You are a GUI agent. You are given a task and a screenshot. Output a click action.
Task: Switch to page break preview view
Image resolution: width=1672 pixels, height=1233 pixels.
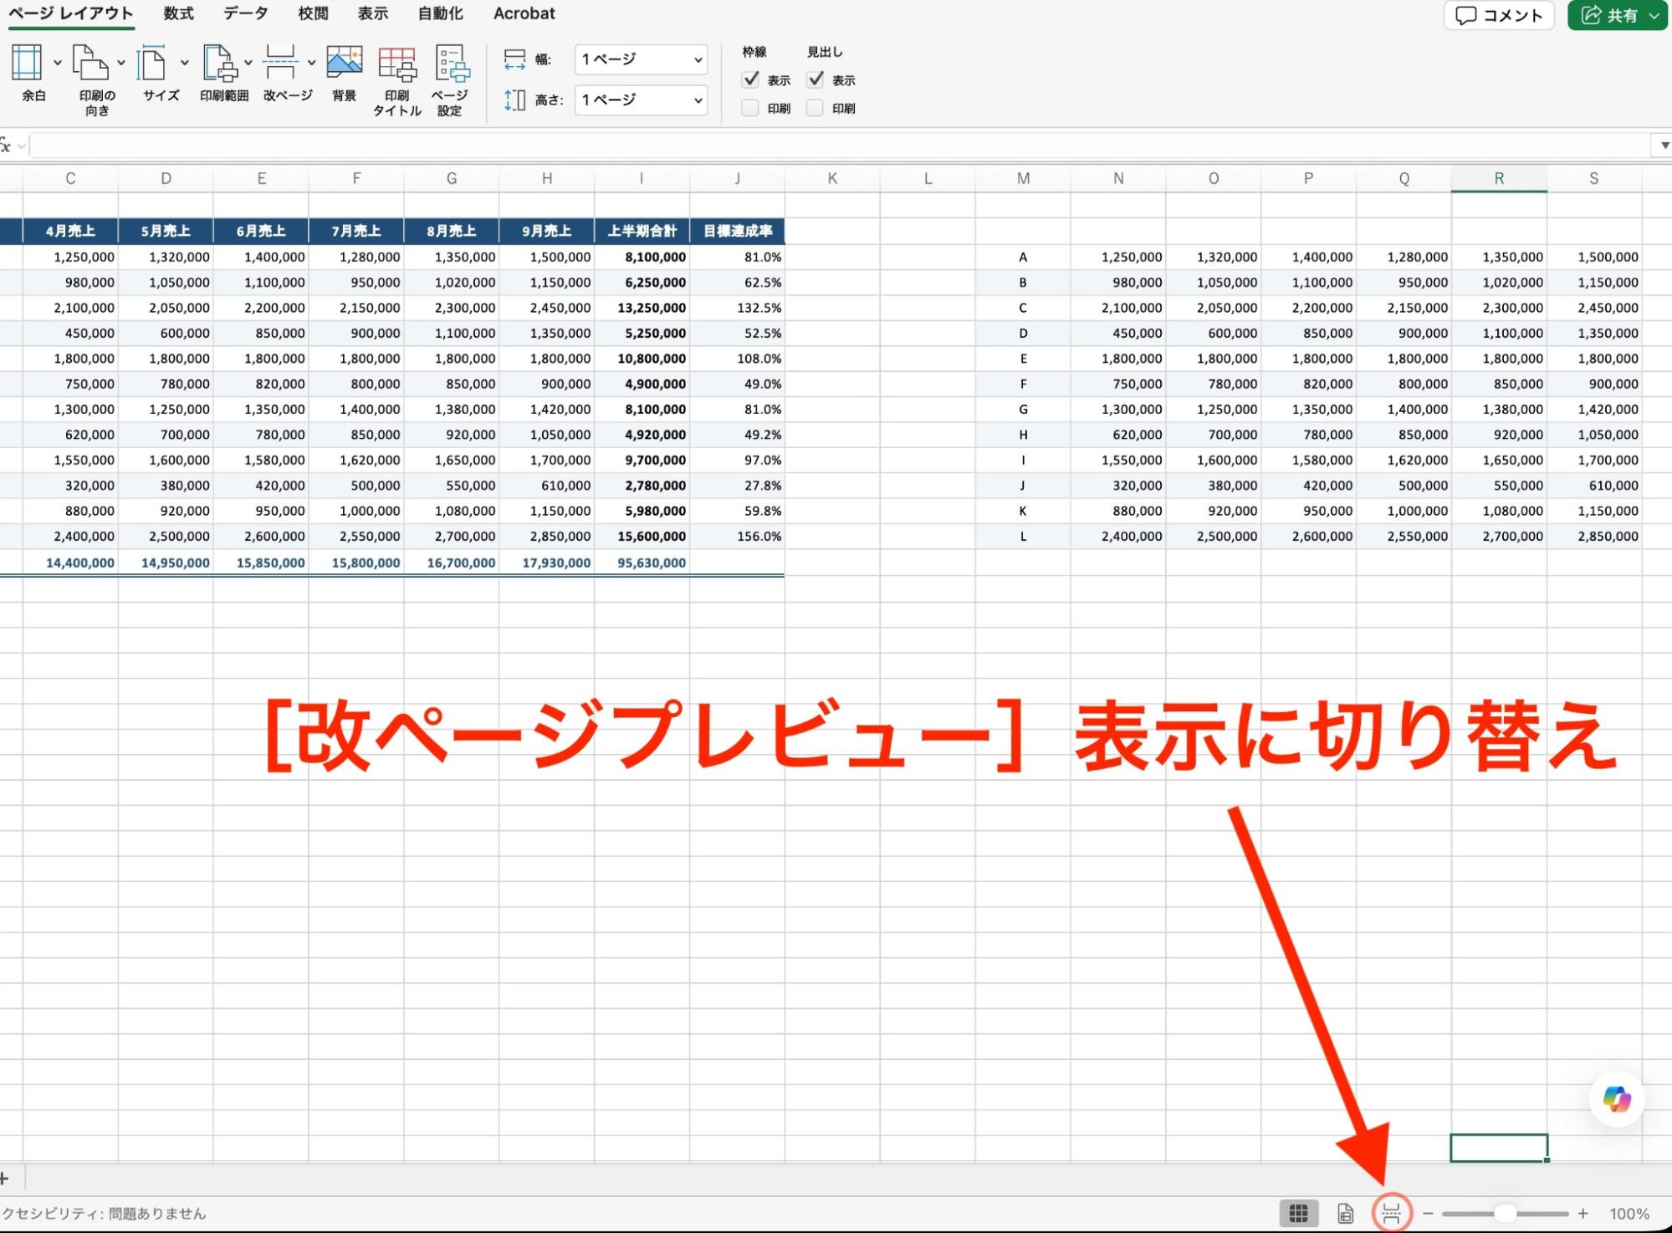[1392, 1213]
